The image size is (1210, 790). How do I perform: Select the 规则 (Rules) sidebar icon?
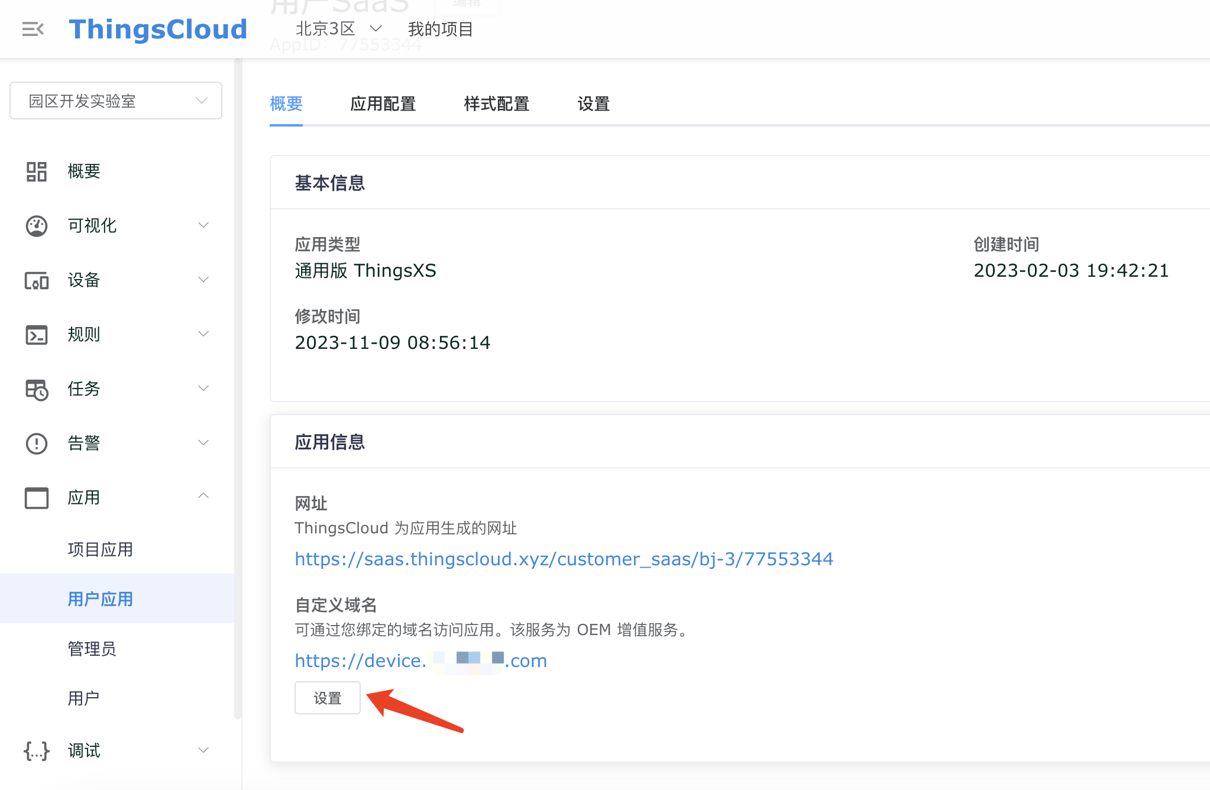pos(36,335)
